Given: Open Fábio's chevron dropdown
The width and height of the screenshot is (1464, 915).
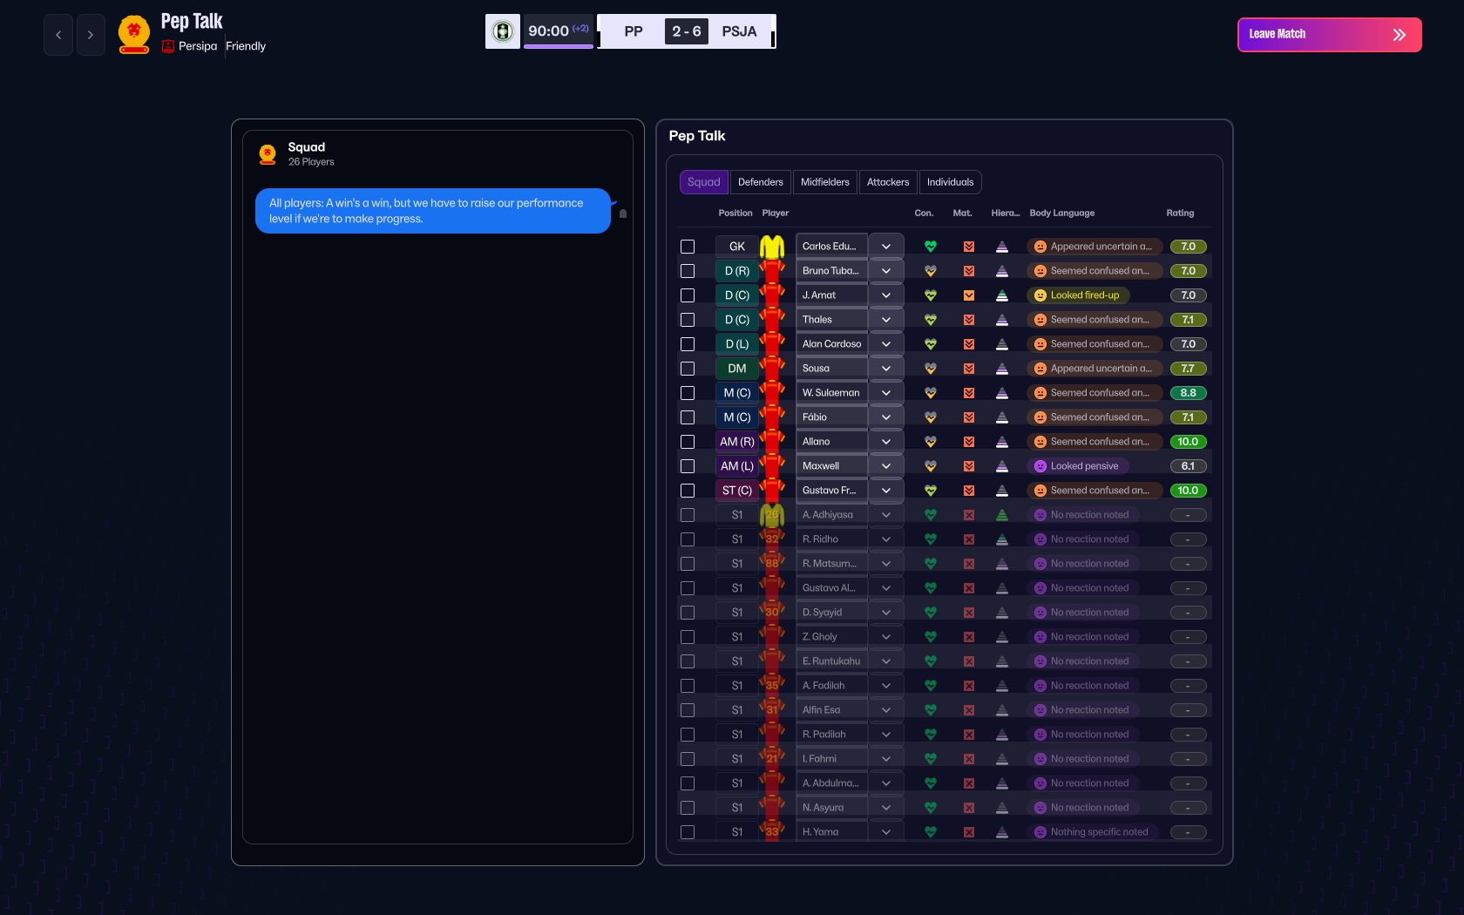Looking at the screenshot, I should point(886,417).
